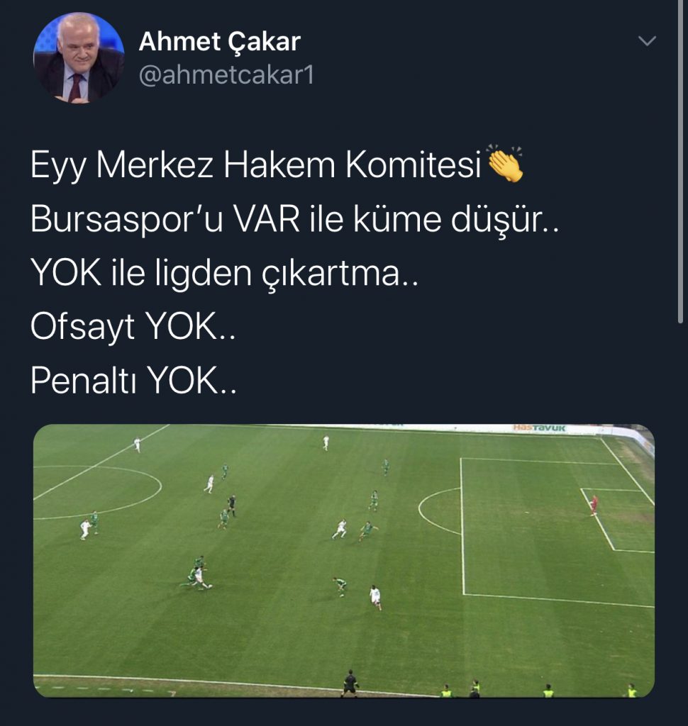
Task: Click the clapping hands emoji
Action: [x=504, y=164]
